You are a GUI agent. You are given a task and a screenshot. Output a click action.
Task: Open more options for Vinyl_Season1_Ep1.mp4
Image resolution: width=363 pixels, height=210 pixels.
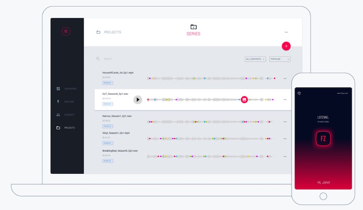click(x=285, y=139)
